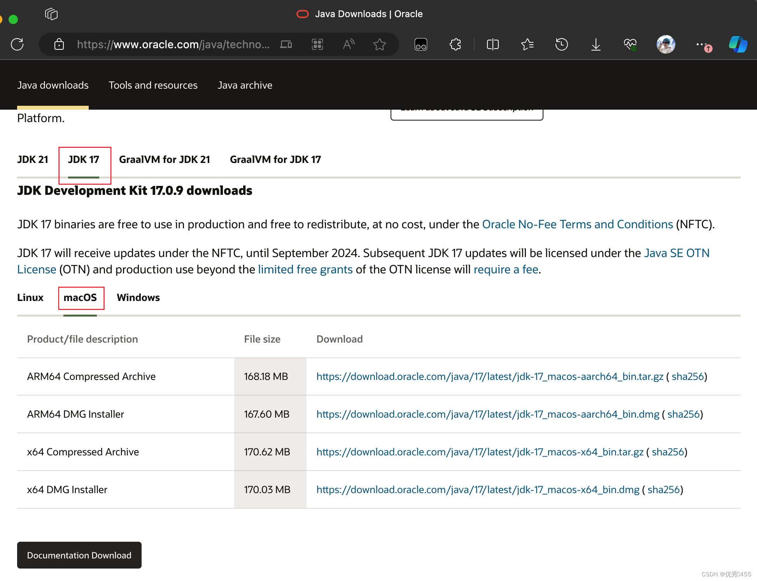The width and height of the screenshot is (757, 581).
Task: Open the favorites list icon
Action: pyautogui.click(x=527, y=44)
